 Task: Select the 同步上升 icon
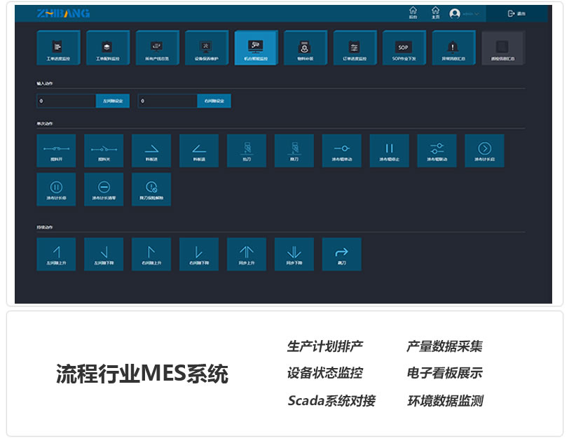point(246,254)
